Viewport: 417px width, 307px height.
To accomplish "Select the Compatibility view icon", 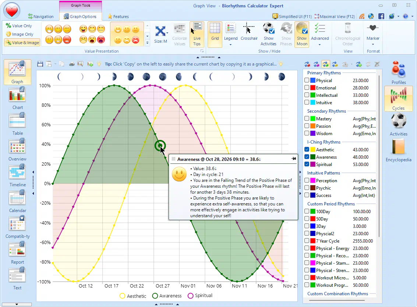I will pyautogui.click(x=17, y=227).
